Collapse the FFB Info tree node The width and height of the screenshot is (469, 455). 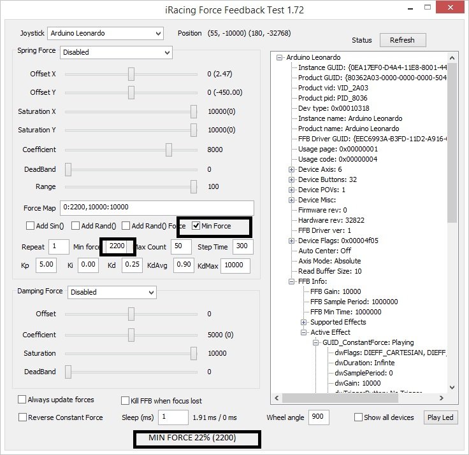[x=292, y=281]
